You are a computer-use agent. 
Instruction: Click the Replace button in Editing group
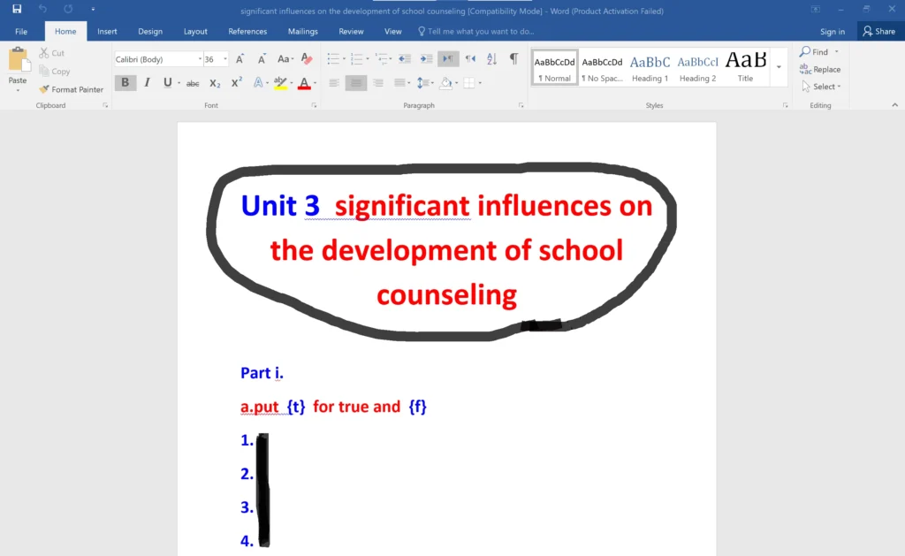click(821, 69)
